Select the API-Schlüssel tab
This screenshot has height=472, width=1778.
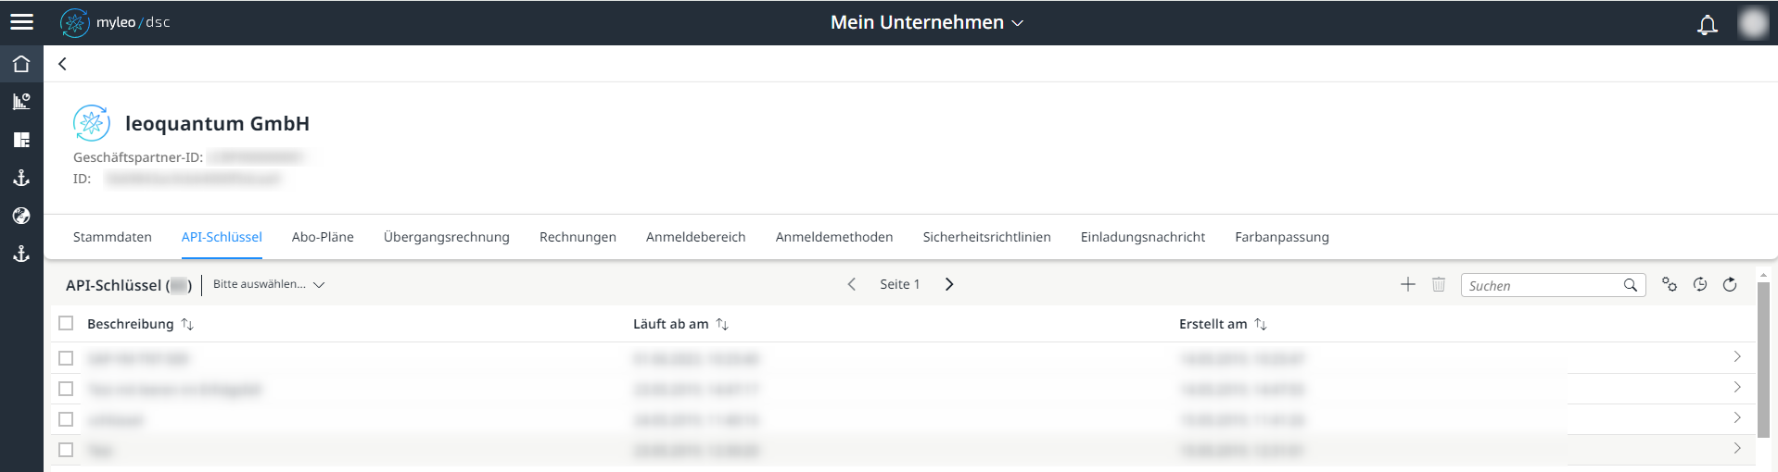[222, 237]
